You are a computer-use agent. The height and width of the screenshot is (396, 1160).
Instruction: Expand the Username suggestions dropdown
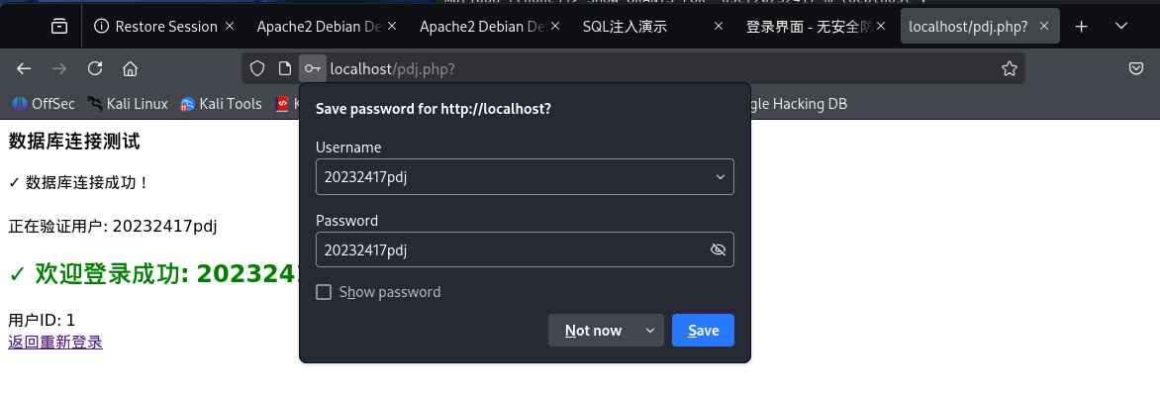click(x=719, y=176)
